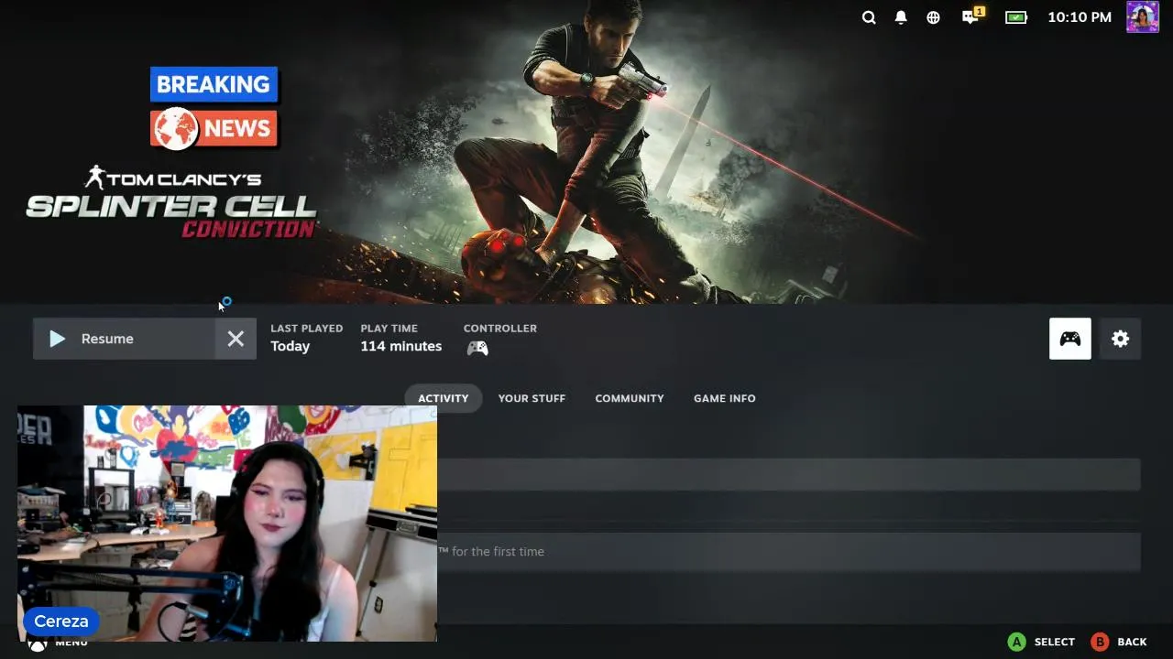This screenshot has width=1173, height=659.
Task: Open the Your Stuff tab
Action: (532, 398)
